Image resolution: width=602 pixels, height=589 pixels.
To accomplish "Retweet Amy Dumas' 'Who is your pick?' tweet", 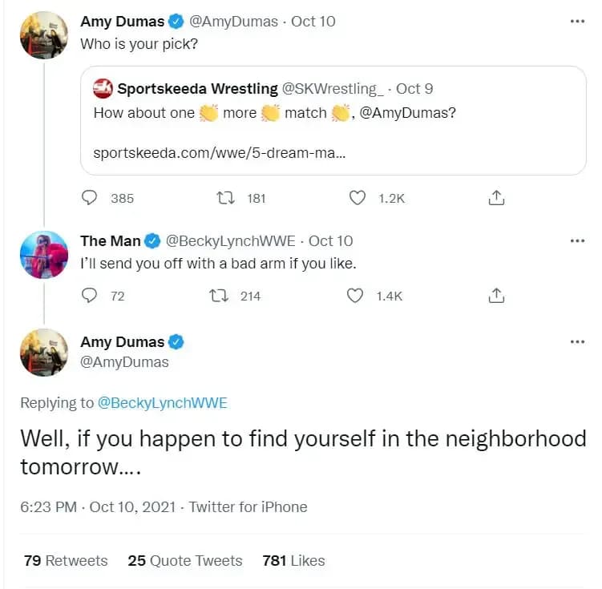I will (226, 197).
